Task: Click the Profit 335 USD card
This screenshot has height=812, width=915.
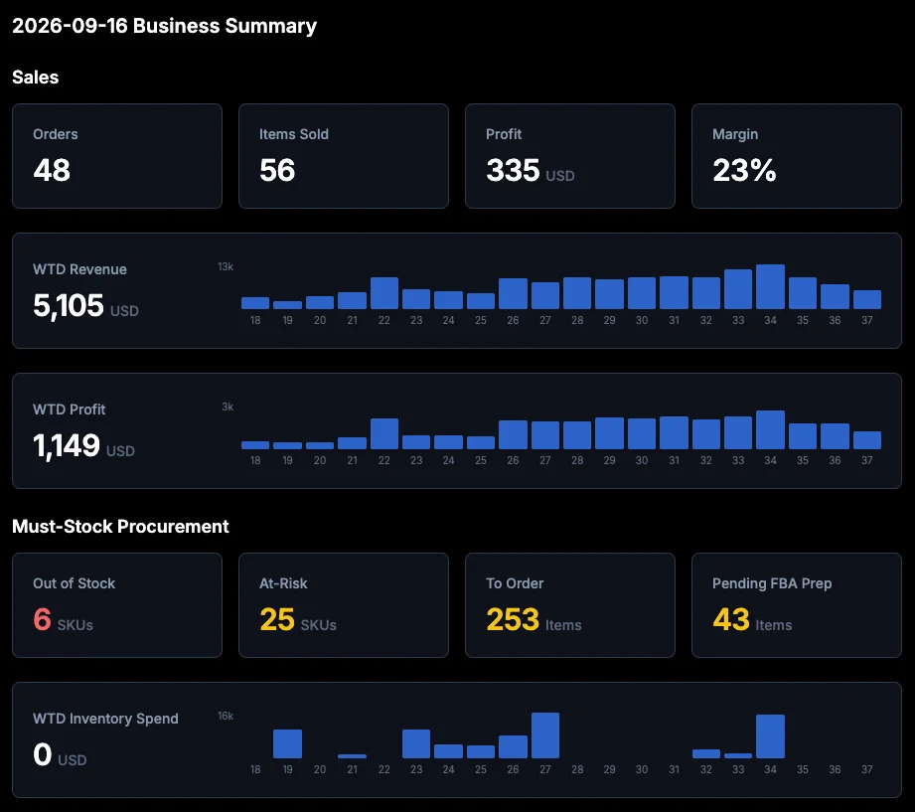Action: [569, 156]
